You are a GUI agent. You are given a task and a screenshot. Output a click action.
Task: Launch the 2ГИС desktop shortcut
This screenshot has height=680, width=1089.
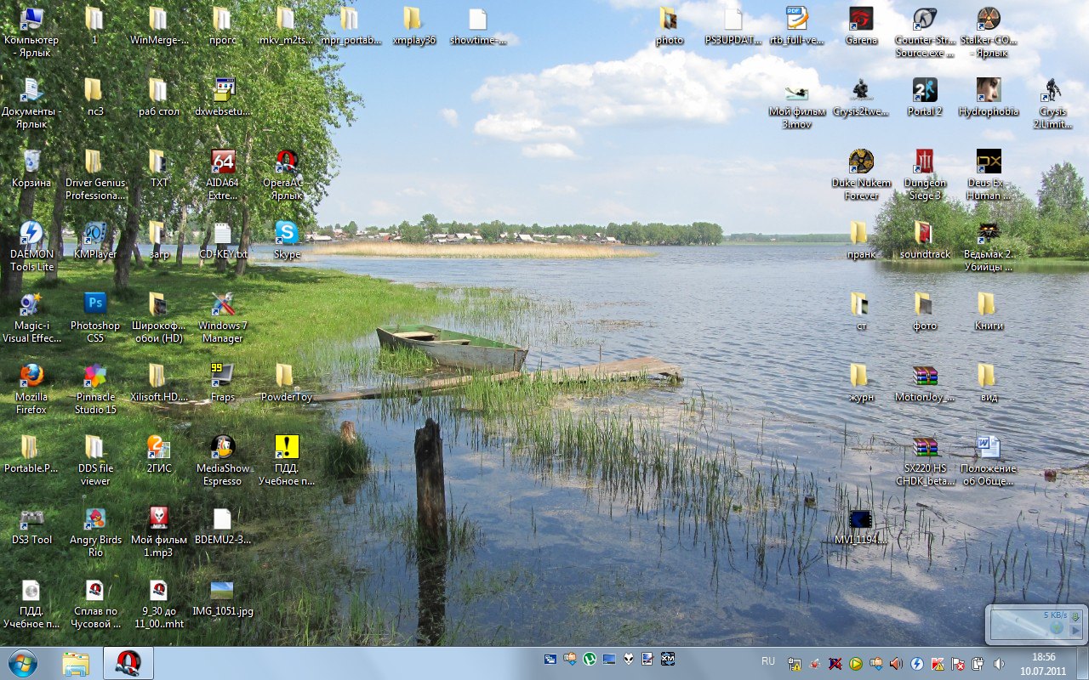click(x=159, y=454)
